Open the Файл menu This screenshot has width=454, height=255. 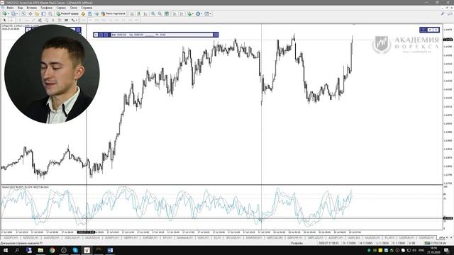tap(10, 8)
